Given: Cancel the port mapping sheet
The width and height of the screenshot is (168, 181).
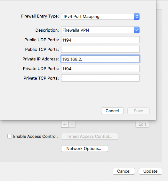Looking at the screenshot, I should [x=112, y=111].
